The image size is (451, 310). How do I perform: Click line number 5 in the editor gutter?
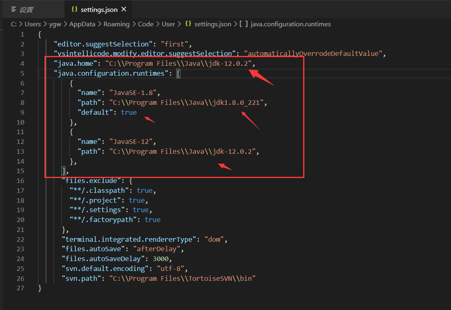point(22,73)
